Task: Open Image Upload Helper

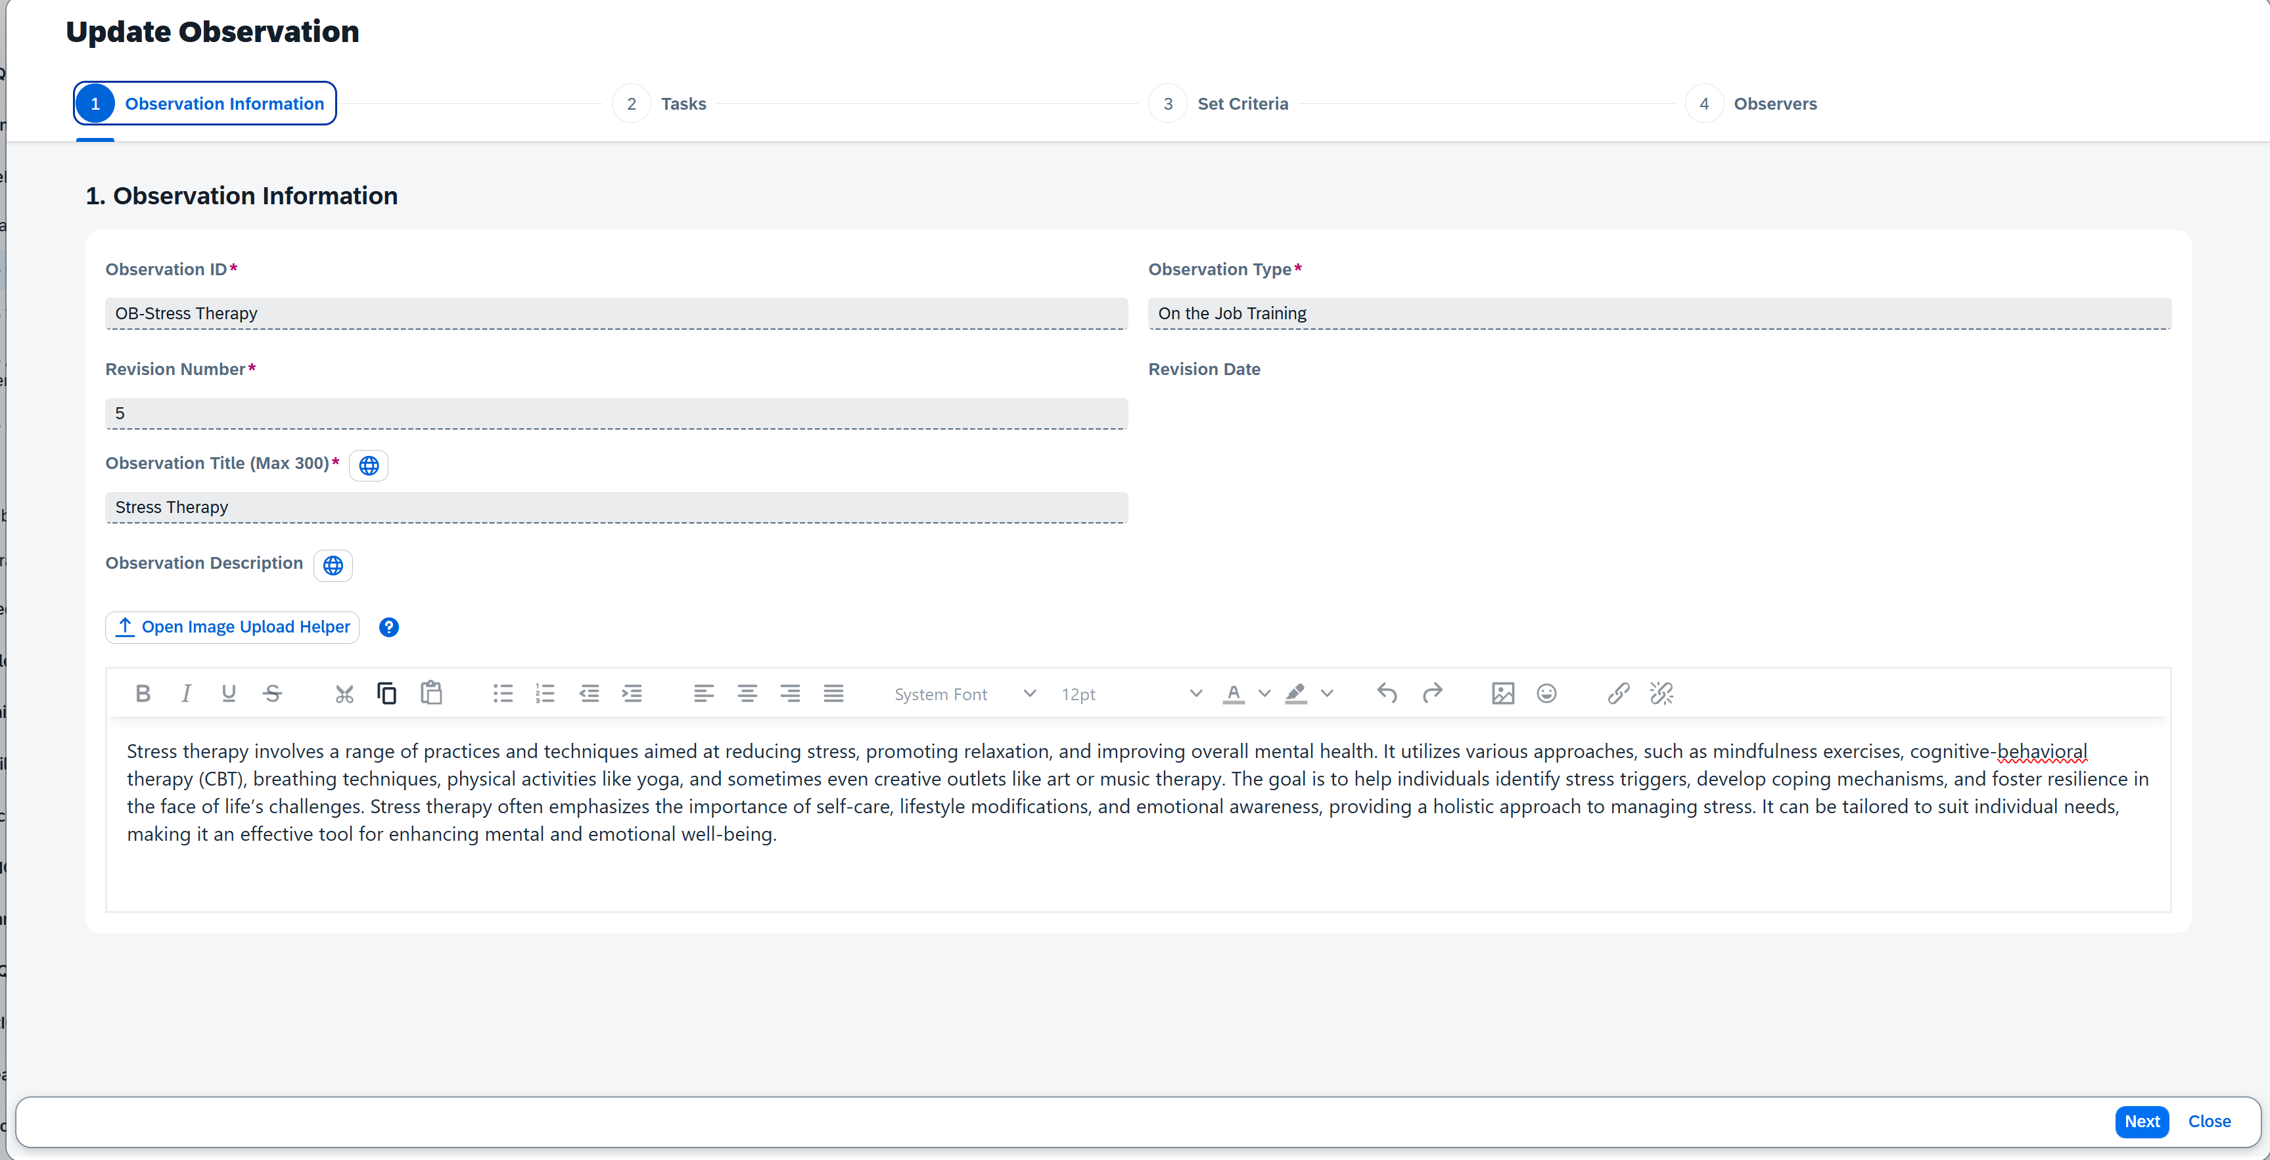Action: coord(232,627)
